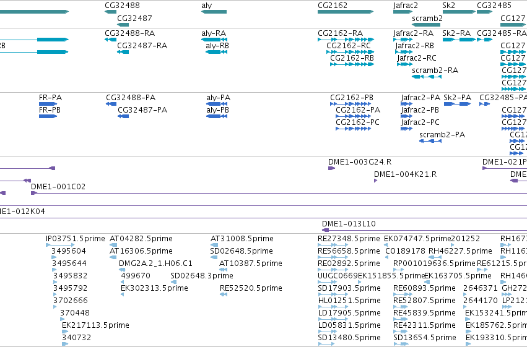Select EST EK217113.5prime
Viewport: 527px width, 347px height.
[64, 332]
